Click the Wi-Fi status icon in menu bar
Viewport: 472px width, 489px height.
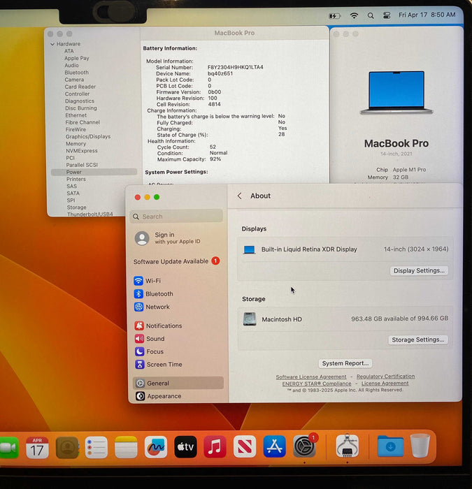tap(354, 15)
